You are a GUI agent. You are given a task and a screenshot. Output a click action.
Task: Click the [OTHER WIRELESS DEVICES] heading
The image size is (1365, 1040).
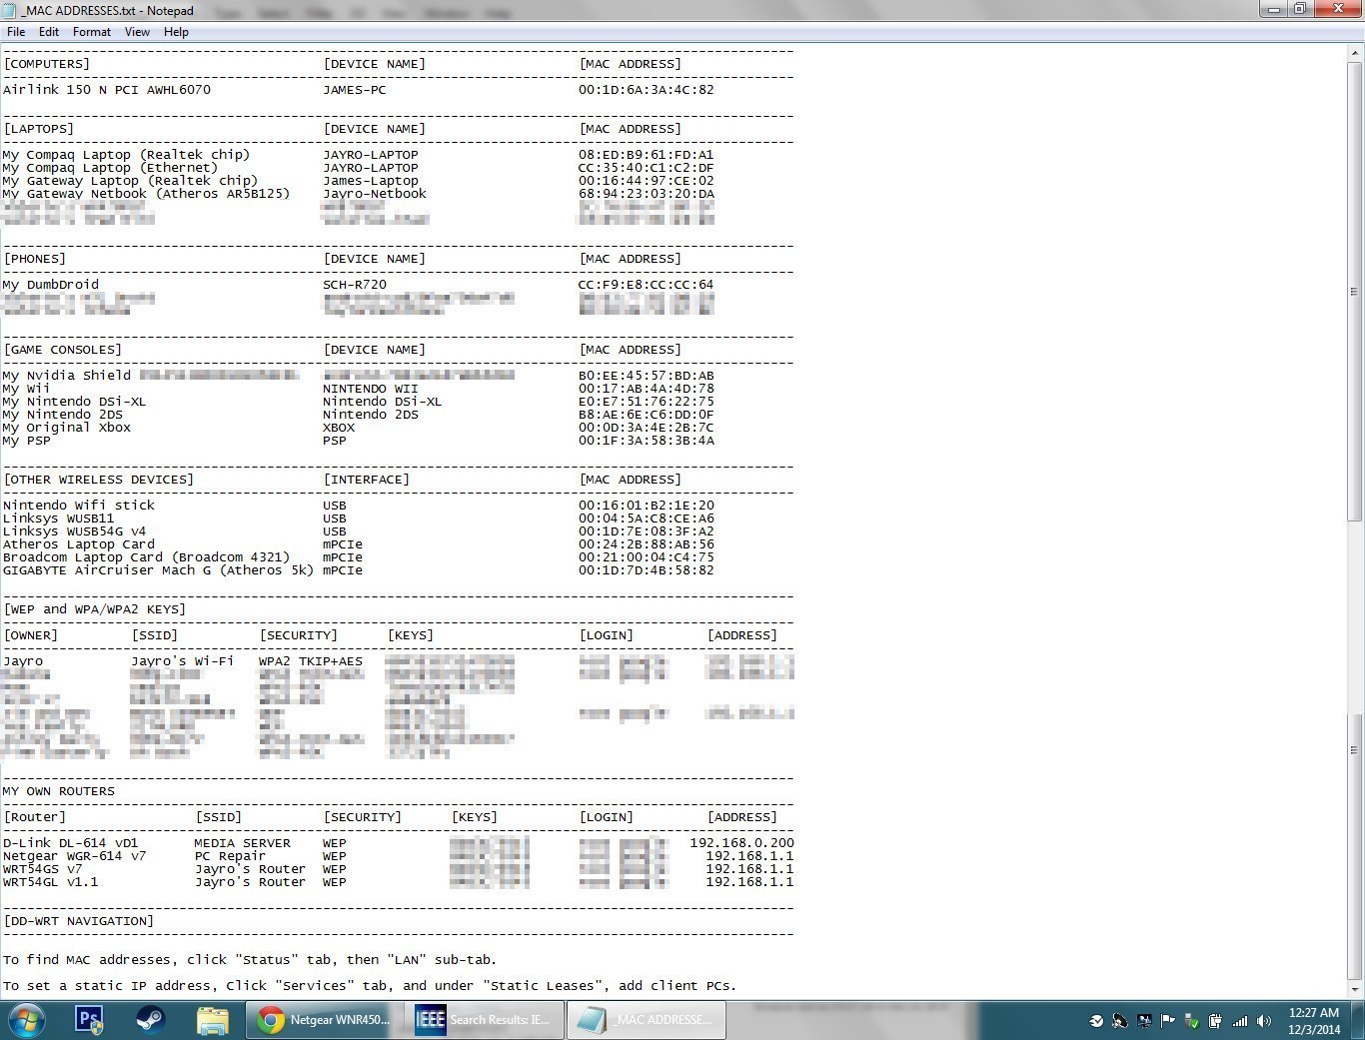[98, 480]
